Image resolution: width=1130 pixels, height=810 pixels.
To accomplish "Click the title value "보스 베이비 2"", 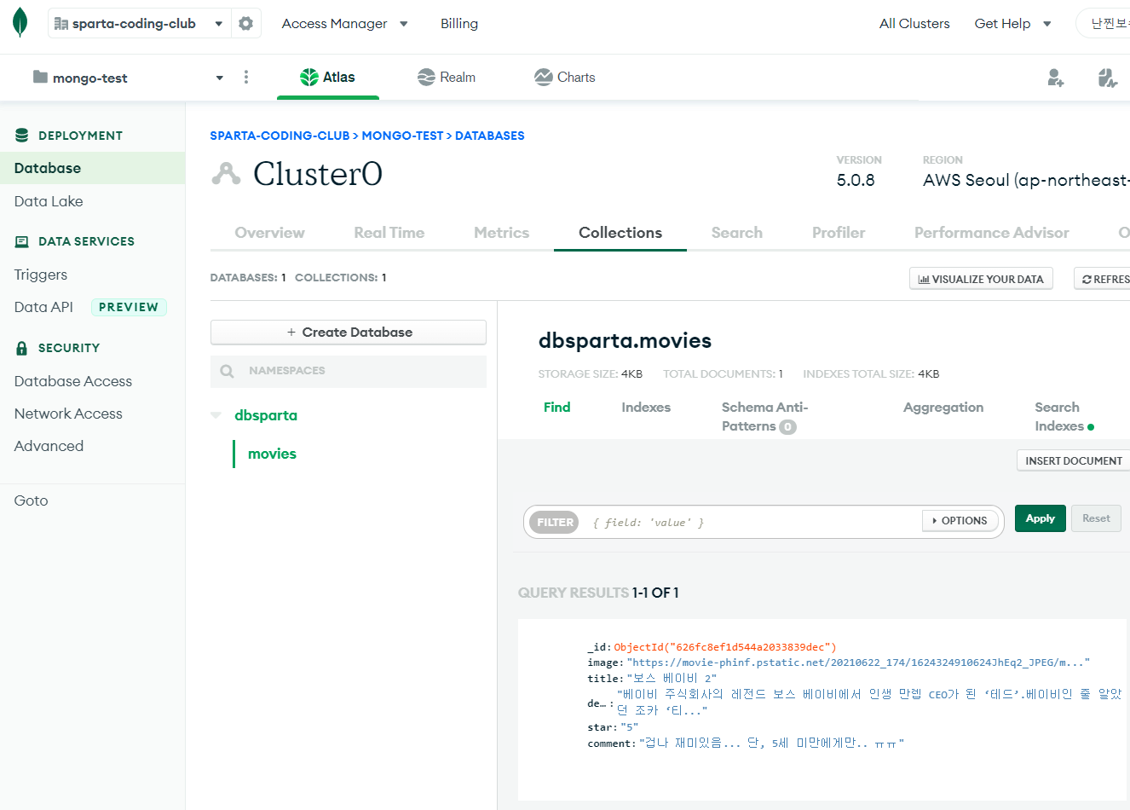I will [x=672, y=679].
